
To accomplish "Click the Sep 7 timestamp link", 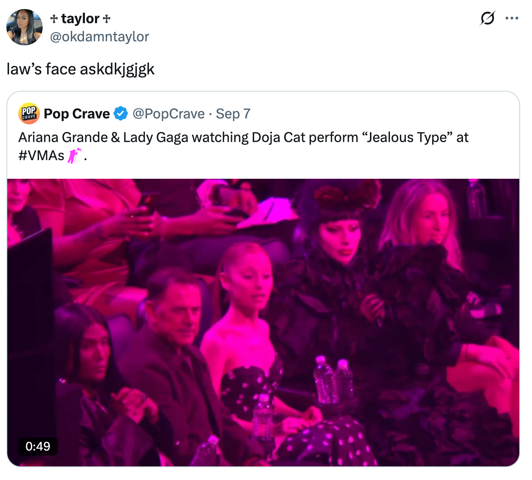I will point(233,113).
